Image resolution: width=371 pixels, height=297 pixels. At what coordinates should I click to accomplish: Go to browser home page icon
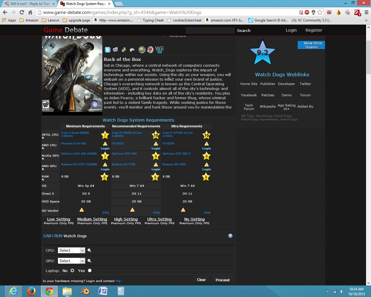(x=30, y=12)
